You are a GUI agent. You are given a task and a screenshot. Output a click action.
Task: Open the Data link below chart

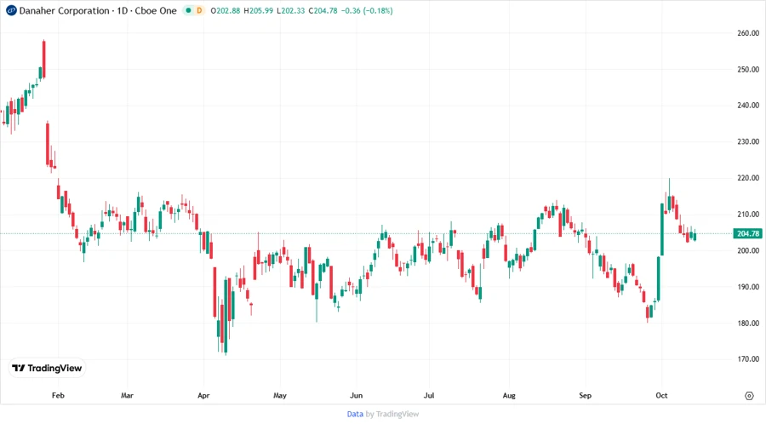pyautogui.click(x=355, y=414)
